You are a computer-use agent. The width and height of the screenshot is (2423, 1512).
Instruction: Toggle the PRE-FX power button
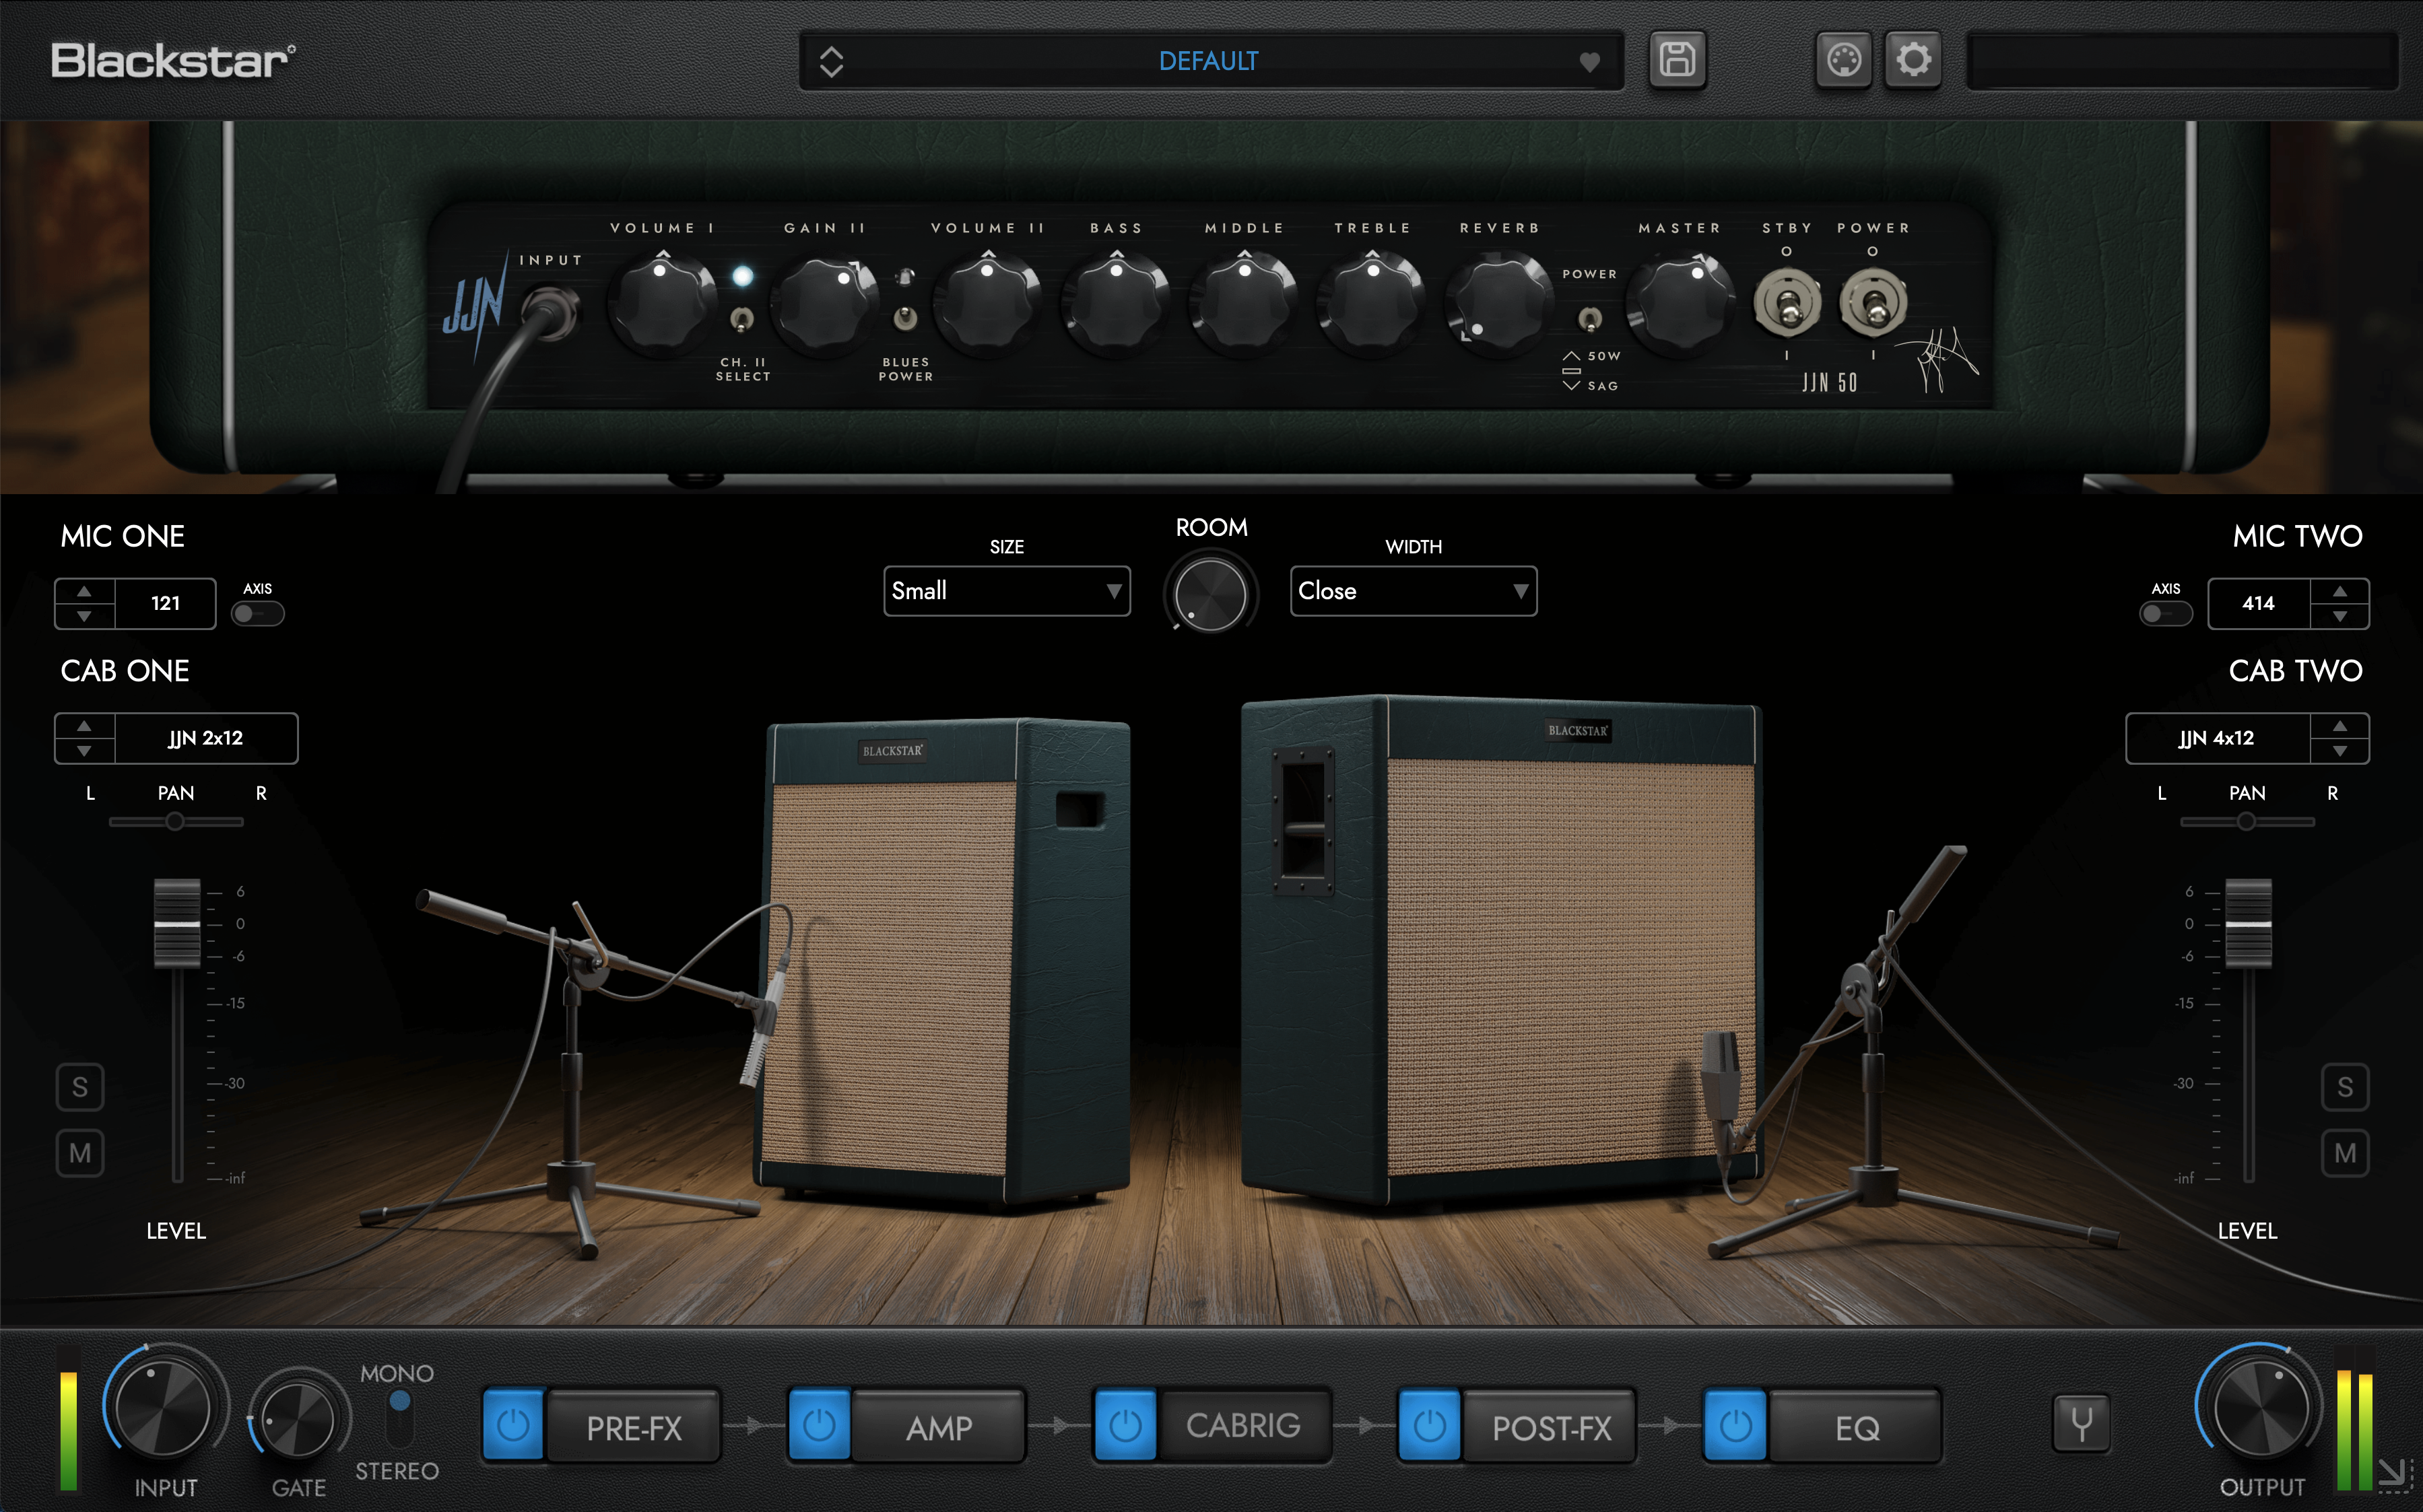pos(513,1425)
